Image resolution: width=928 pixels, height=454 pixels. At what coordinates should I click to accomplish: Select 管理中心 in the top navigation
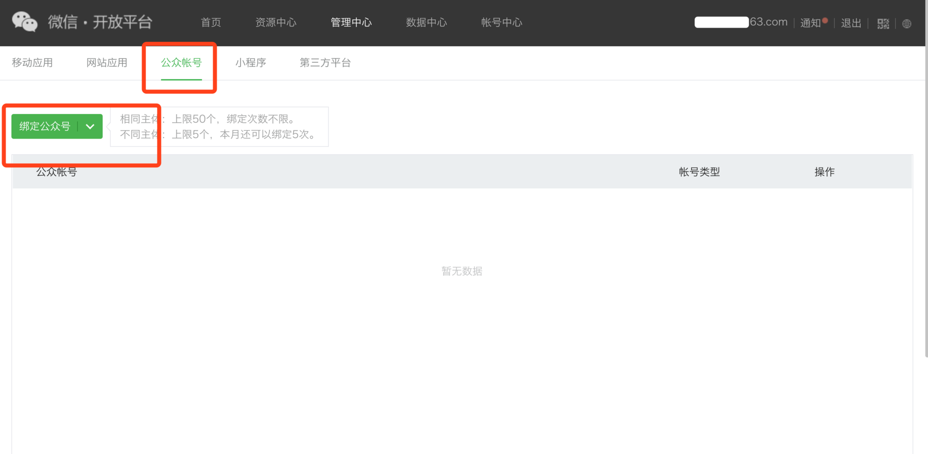click(x=351, y=22)
